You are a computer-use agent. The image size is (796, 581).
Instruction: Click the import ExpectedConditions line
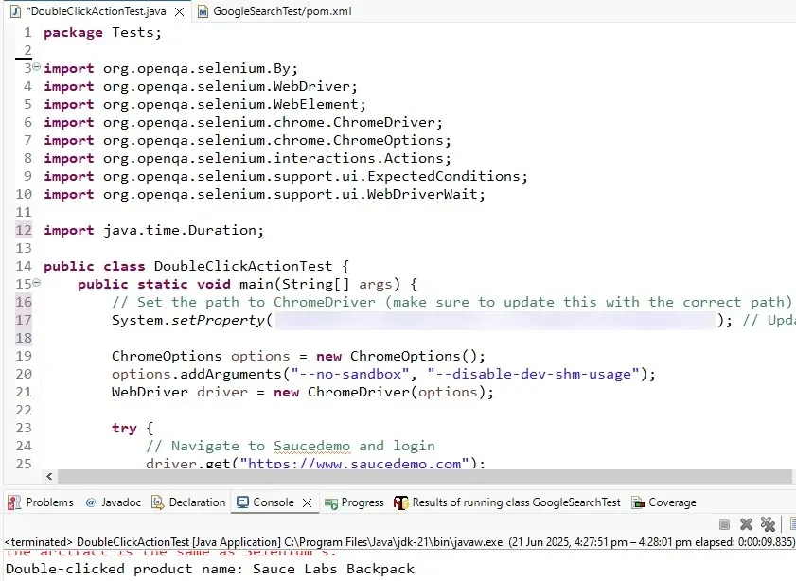286,176
